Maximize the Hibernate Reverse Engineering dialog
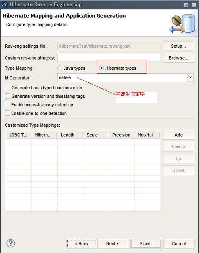Screen dimensions: 199x253 pos(186,5)
